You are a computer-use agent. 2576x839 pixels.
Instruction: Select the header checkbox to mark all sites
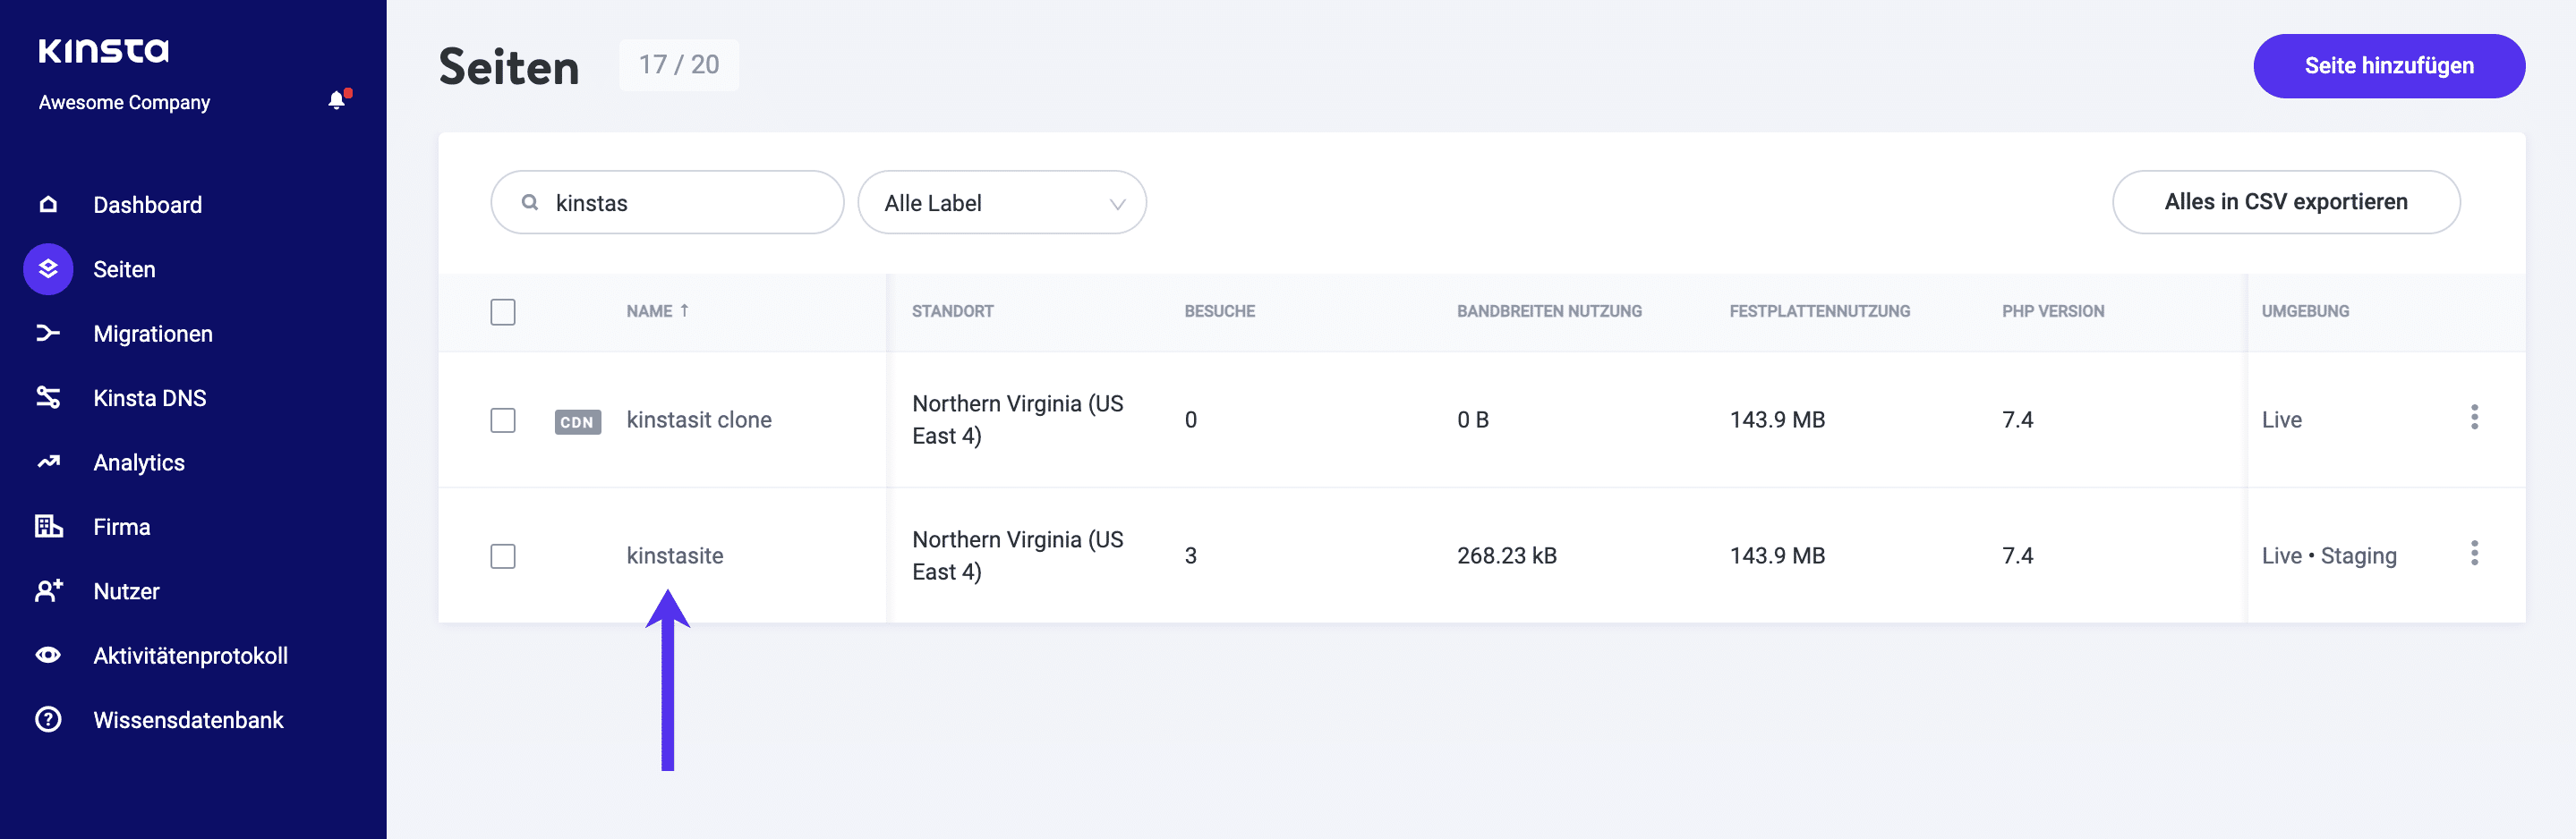(503, 311)
